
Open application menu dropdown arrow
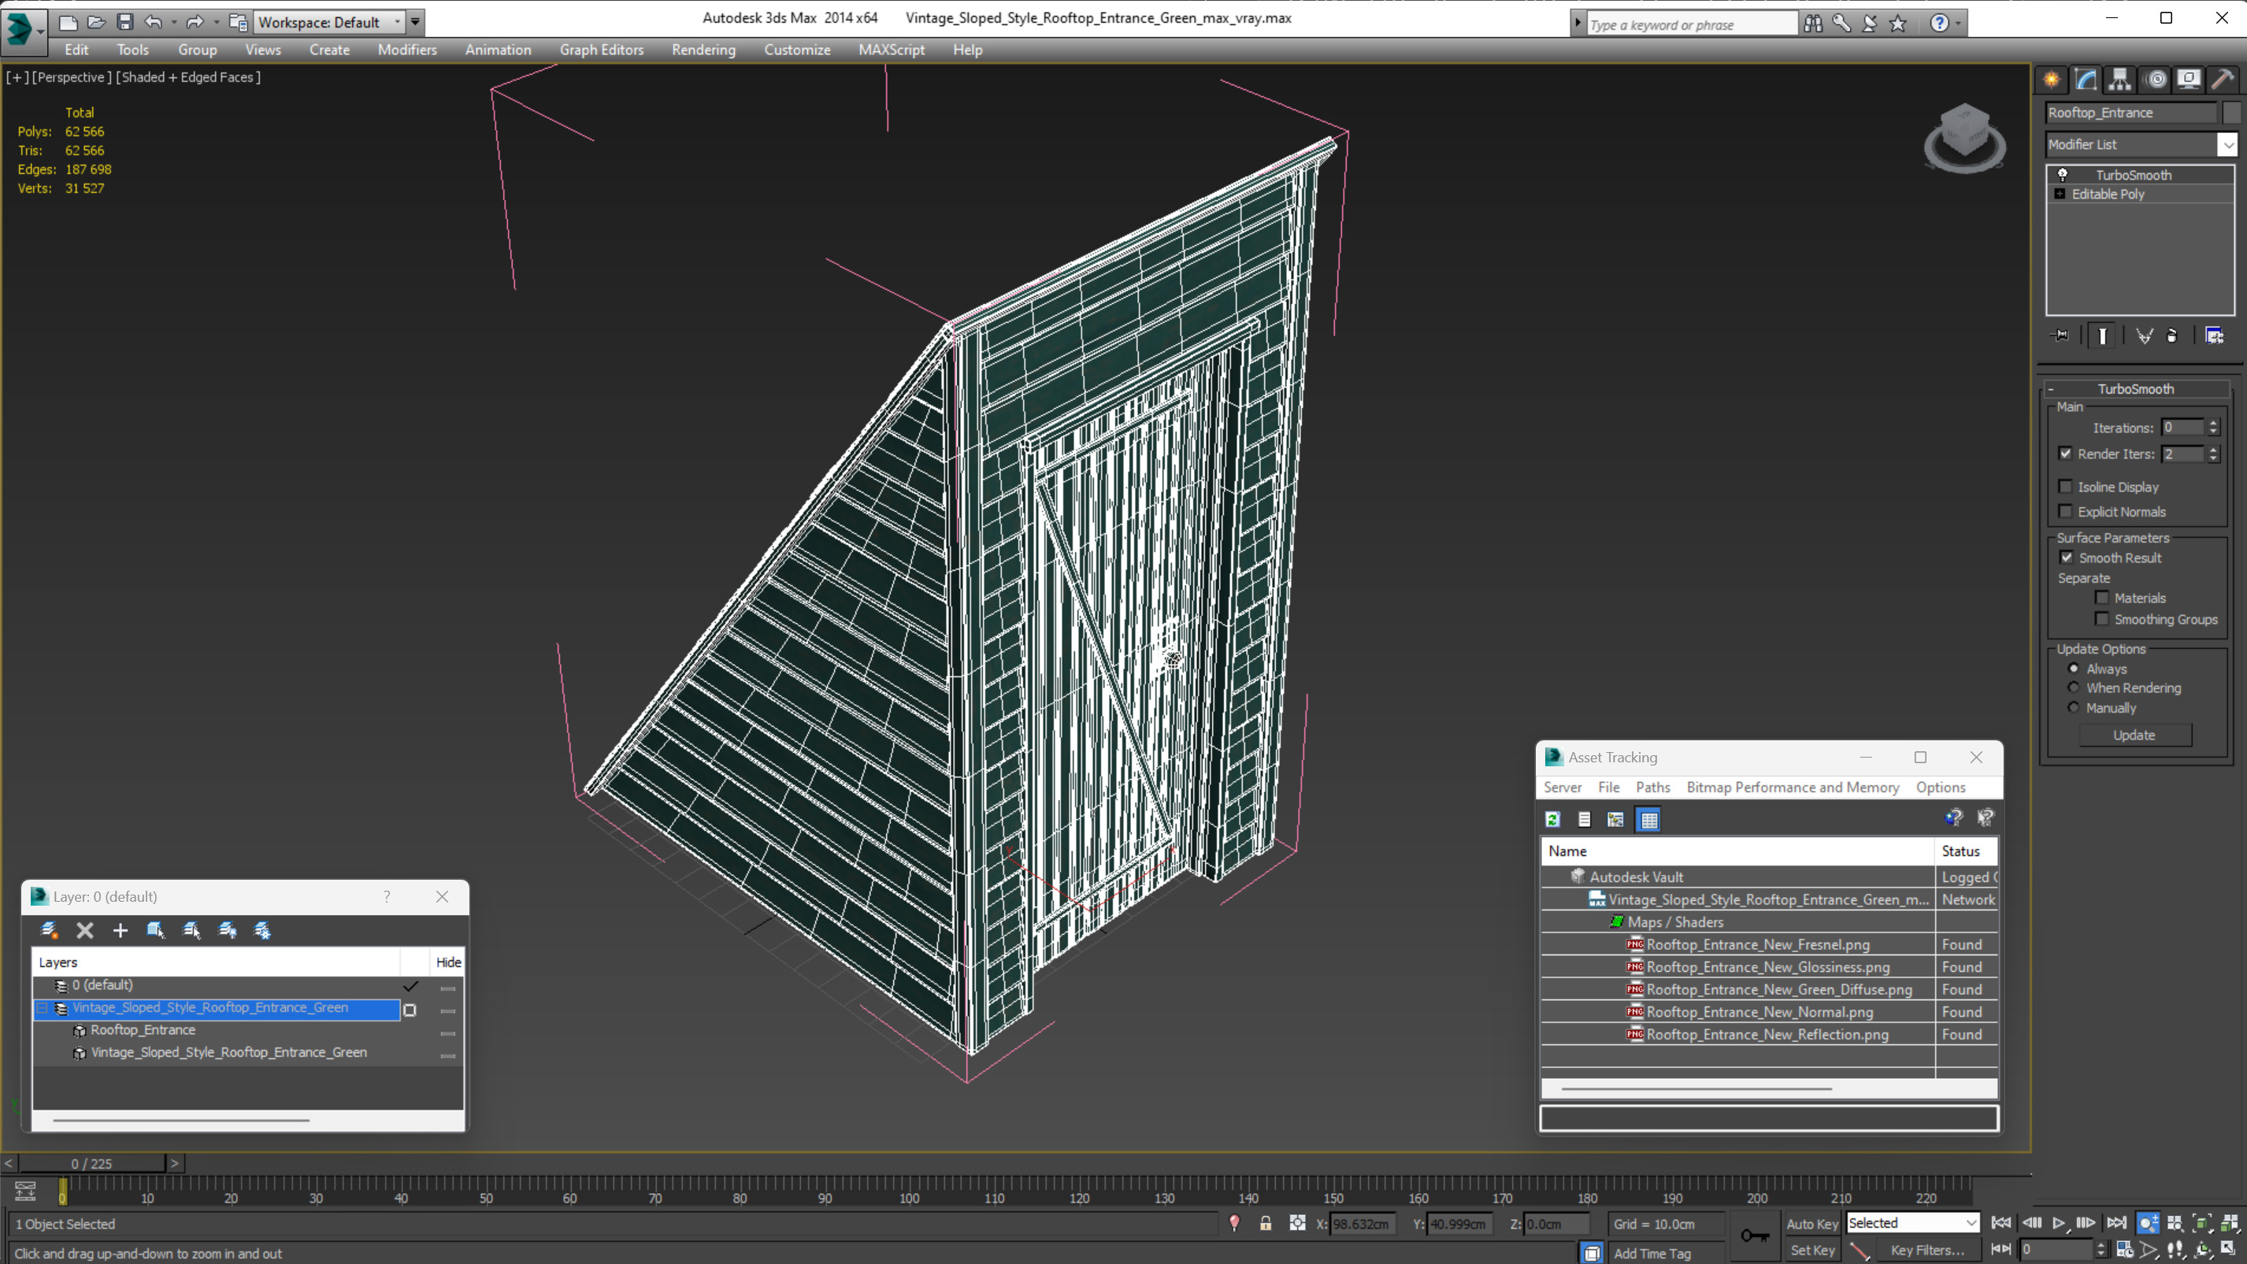coord(40,32)
